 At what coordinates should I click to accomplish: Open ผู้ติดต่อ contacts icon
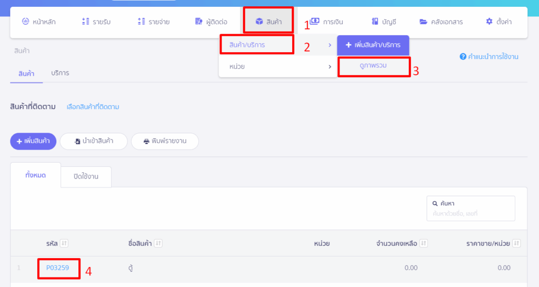pyautogui.click(x=198, y=21)
